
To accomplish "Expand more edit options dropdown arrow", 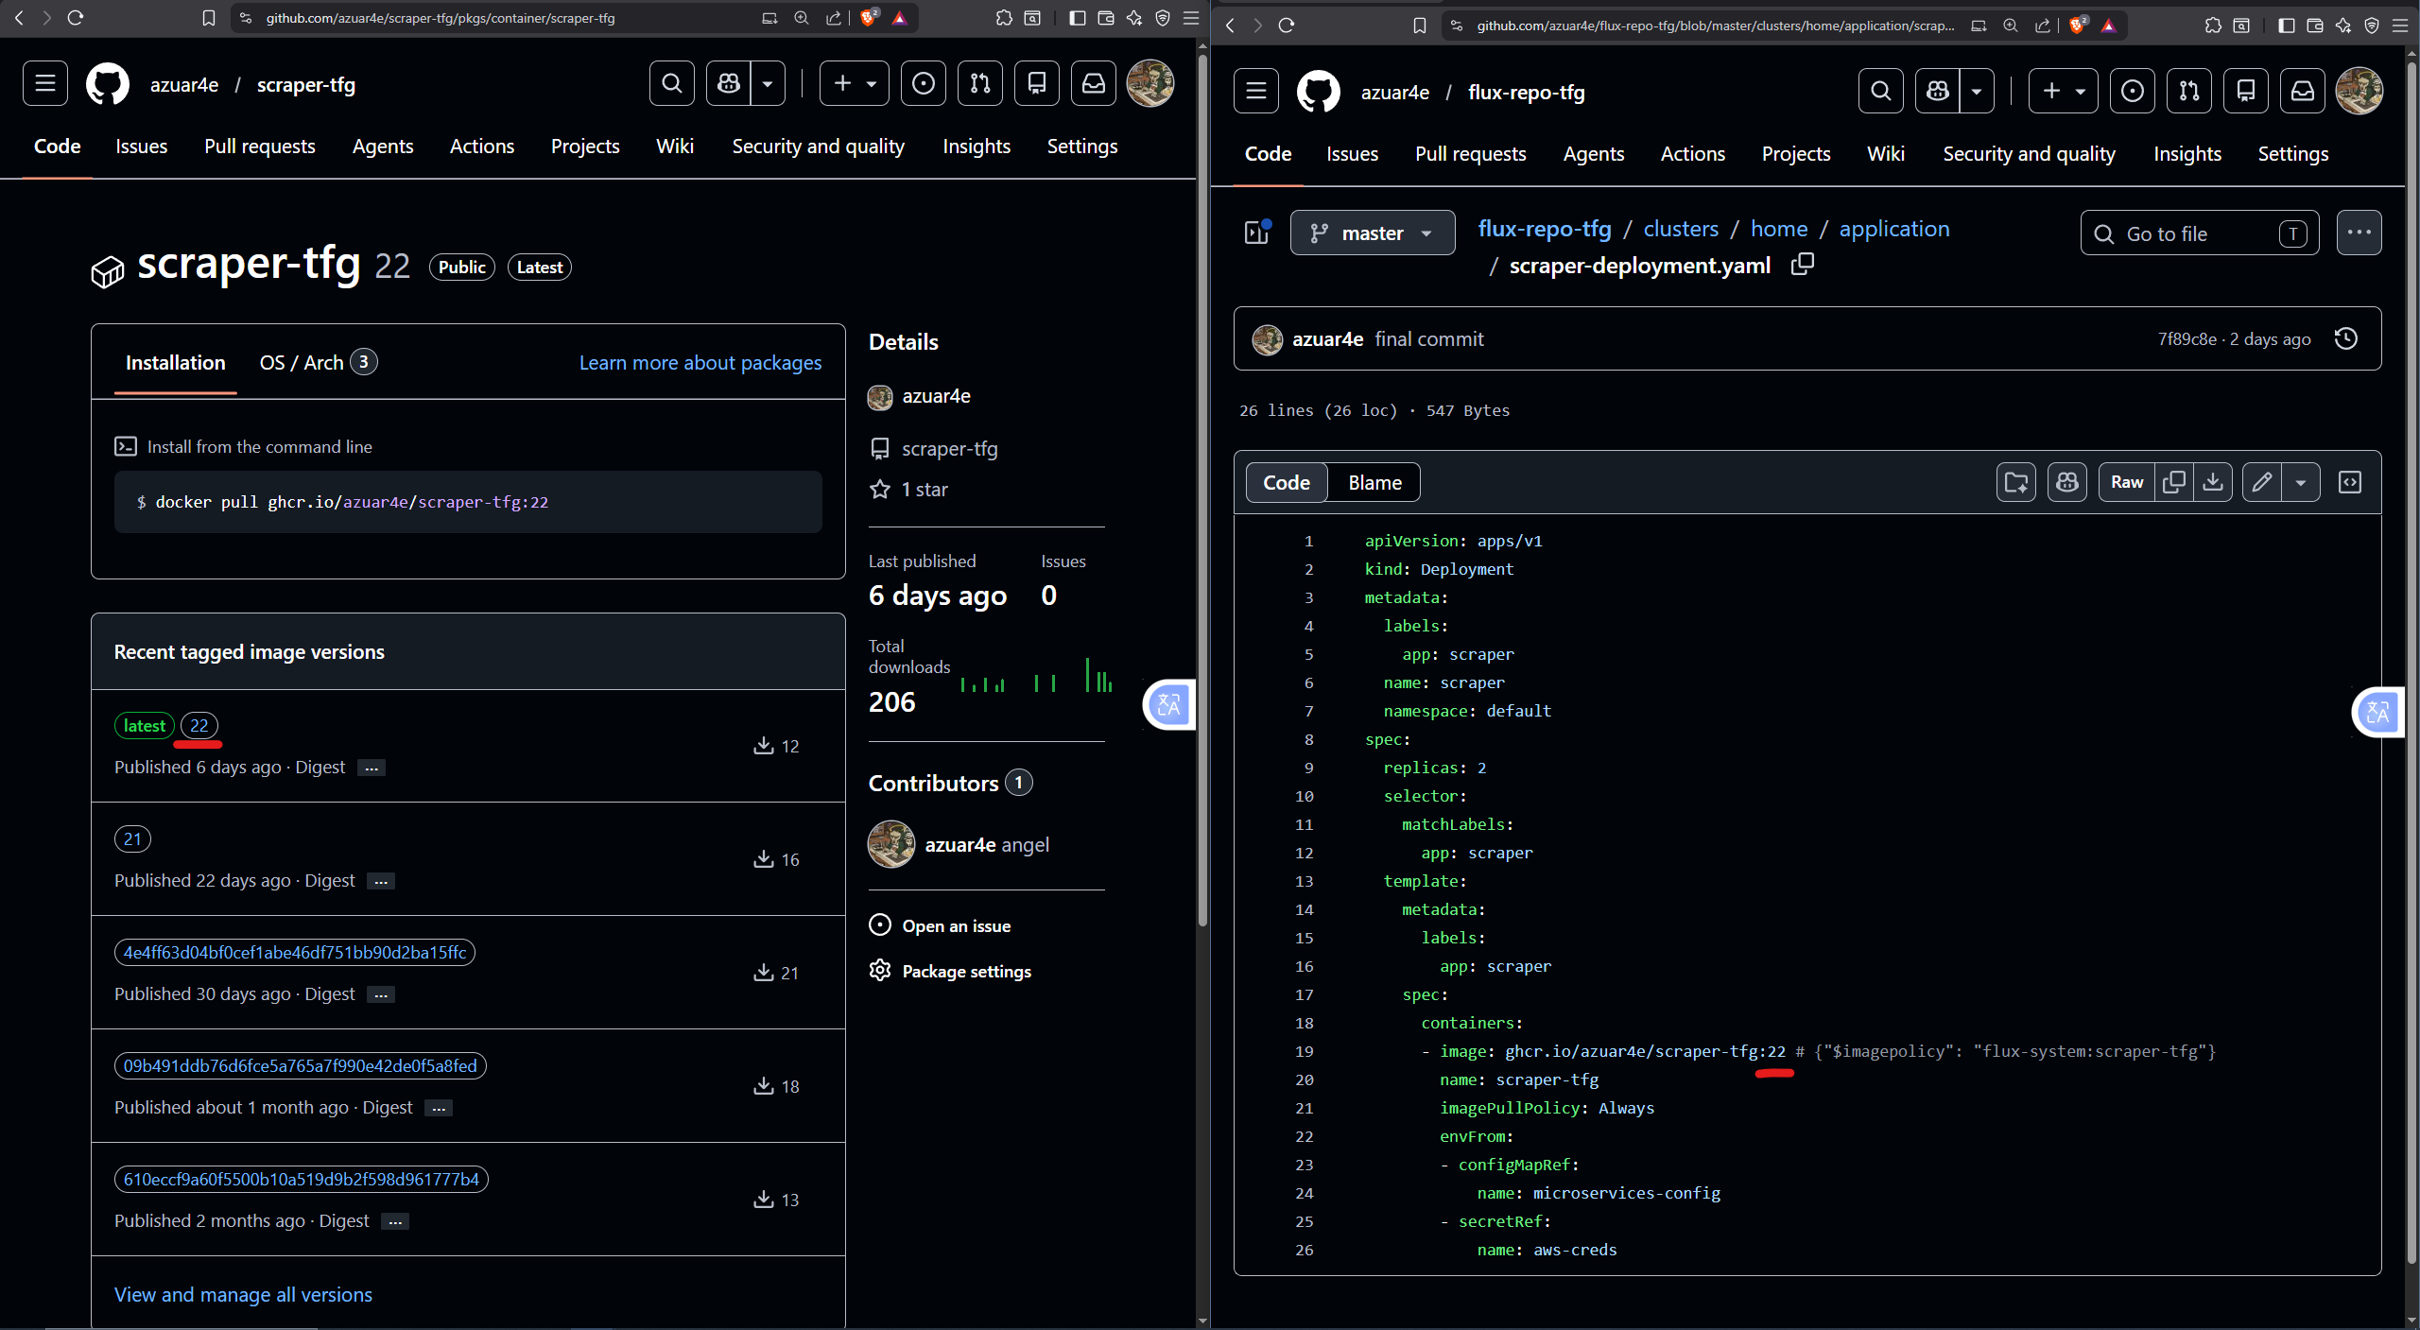I will tap(2301, 483).
